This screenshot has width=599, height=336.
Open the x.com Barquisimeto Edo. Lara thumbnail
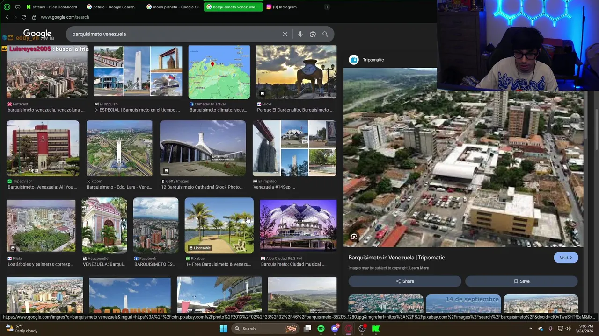(x=119, y=148)
